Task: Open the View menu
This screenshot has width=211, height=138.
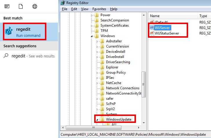Action: click(85, 9)
